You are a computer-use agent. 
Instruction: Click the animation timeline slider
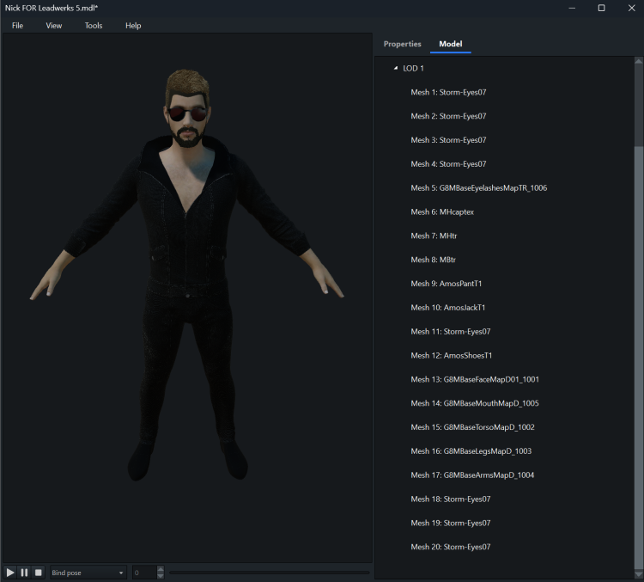coord(269,573)
